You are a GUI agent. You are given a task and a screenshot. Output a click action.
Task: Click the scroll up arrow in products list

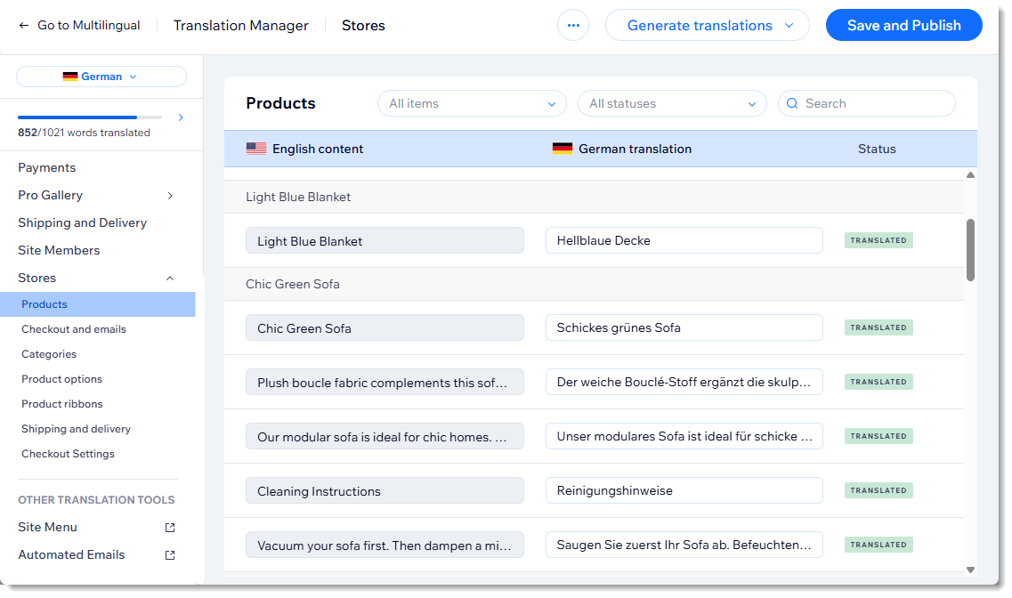coord(970,174)
